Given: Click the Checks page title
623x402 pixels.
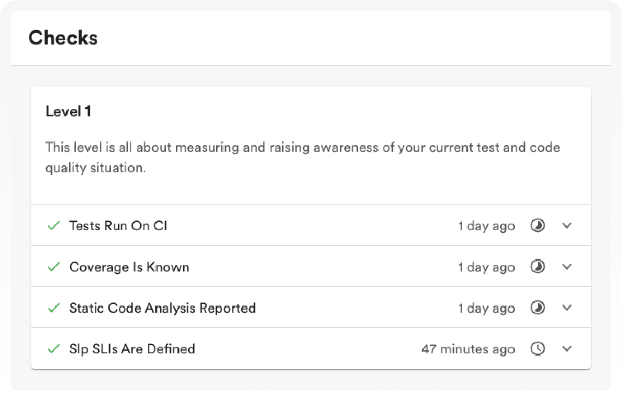Looking at the screenshot, I should tap(63, 38).
